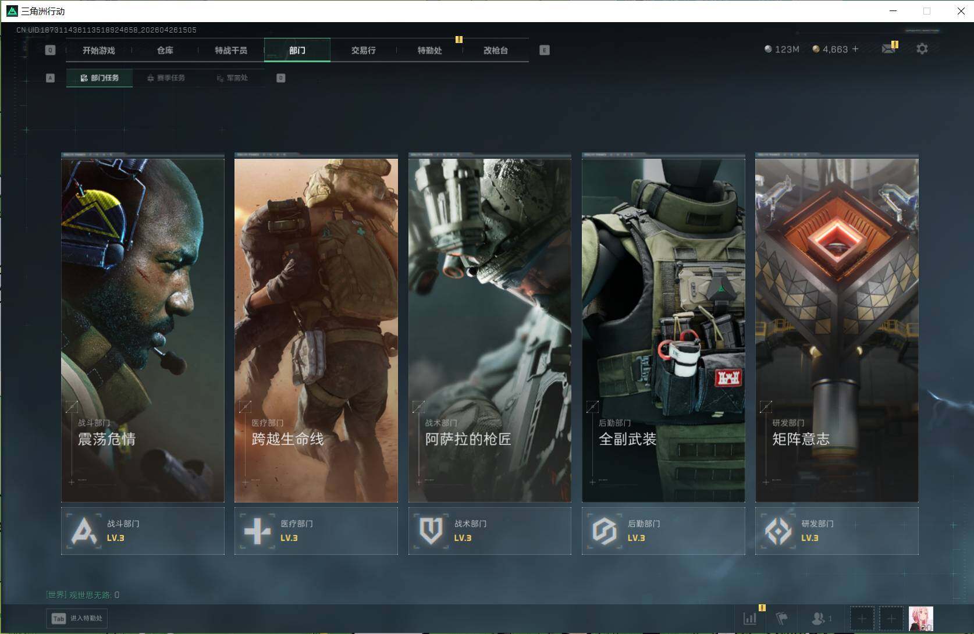This screenshot has height=634, width=974.
Task: Click the 123M currency icon
Action: 768,49
